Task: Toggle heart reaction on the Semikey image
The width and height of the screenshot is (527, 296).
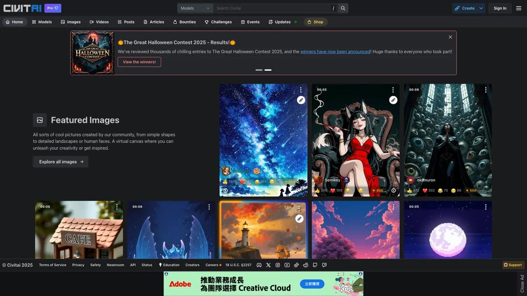Action: [336, 191]
